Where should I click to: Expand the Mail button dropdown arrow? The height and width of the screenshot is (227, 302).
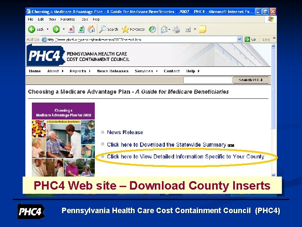point(169,29)
